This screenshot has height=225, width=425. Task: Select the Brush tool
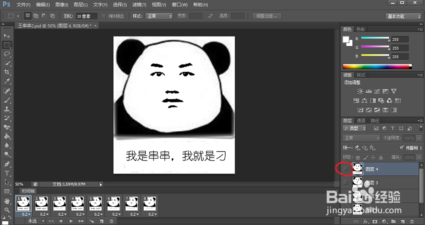[x=7, y=100]
